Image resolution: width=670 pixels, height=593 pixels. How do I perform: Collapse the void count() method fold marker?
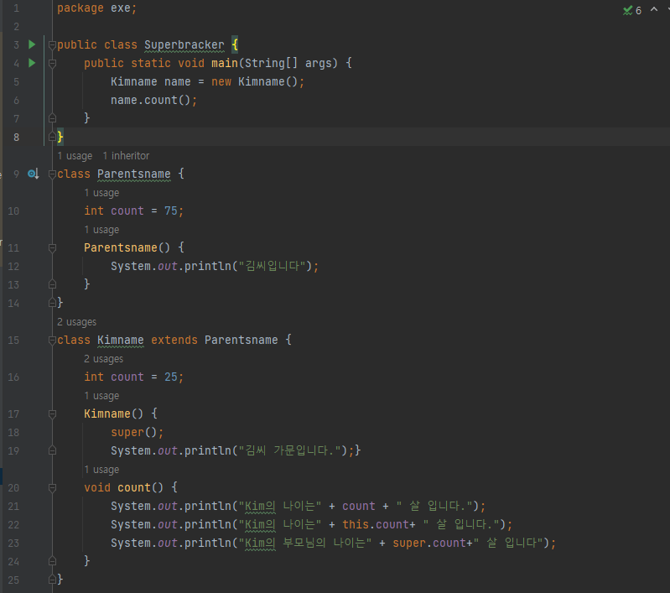52,488
